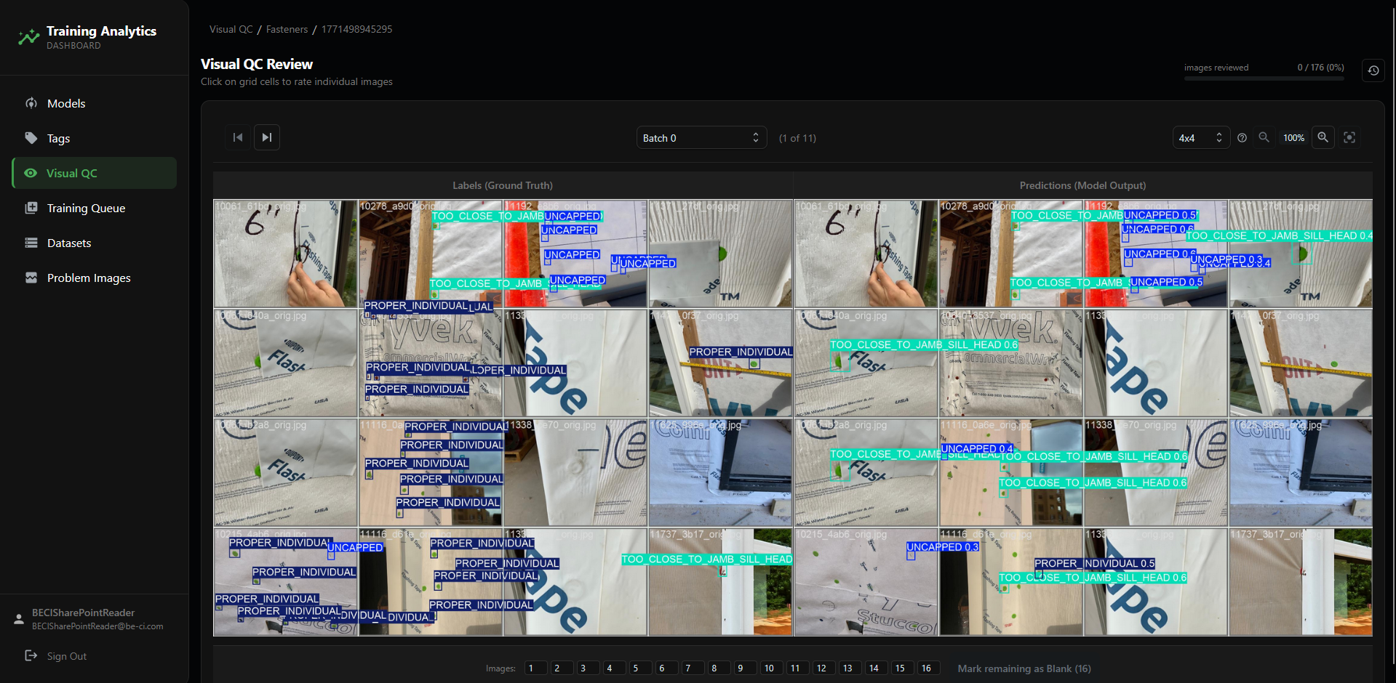Select image number 1 button
The height and width of the screenshot is (683, 1396).
(535, 668)
